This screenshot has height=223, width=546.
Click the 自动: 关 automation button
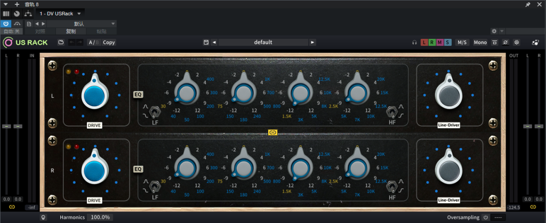[x=12, y=31]
